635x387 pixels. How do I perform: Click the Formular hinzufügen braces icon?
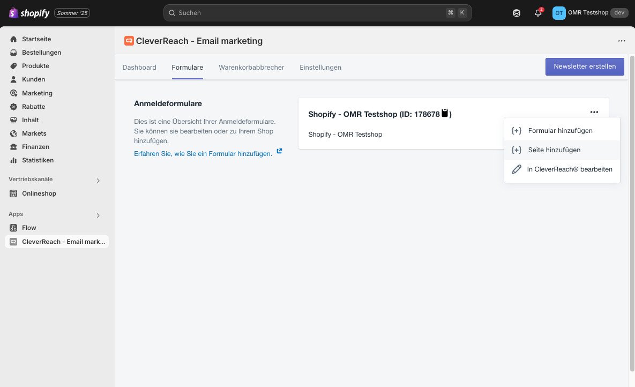[x=517, y=130]
